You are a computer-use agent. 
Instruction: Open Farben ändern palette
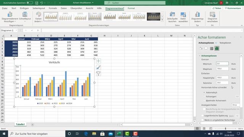coord(39,17)
